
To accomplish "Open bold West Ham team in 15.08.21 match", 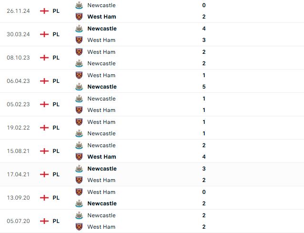I will pyautogui.click(x=102, y=157).
